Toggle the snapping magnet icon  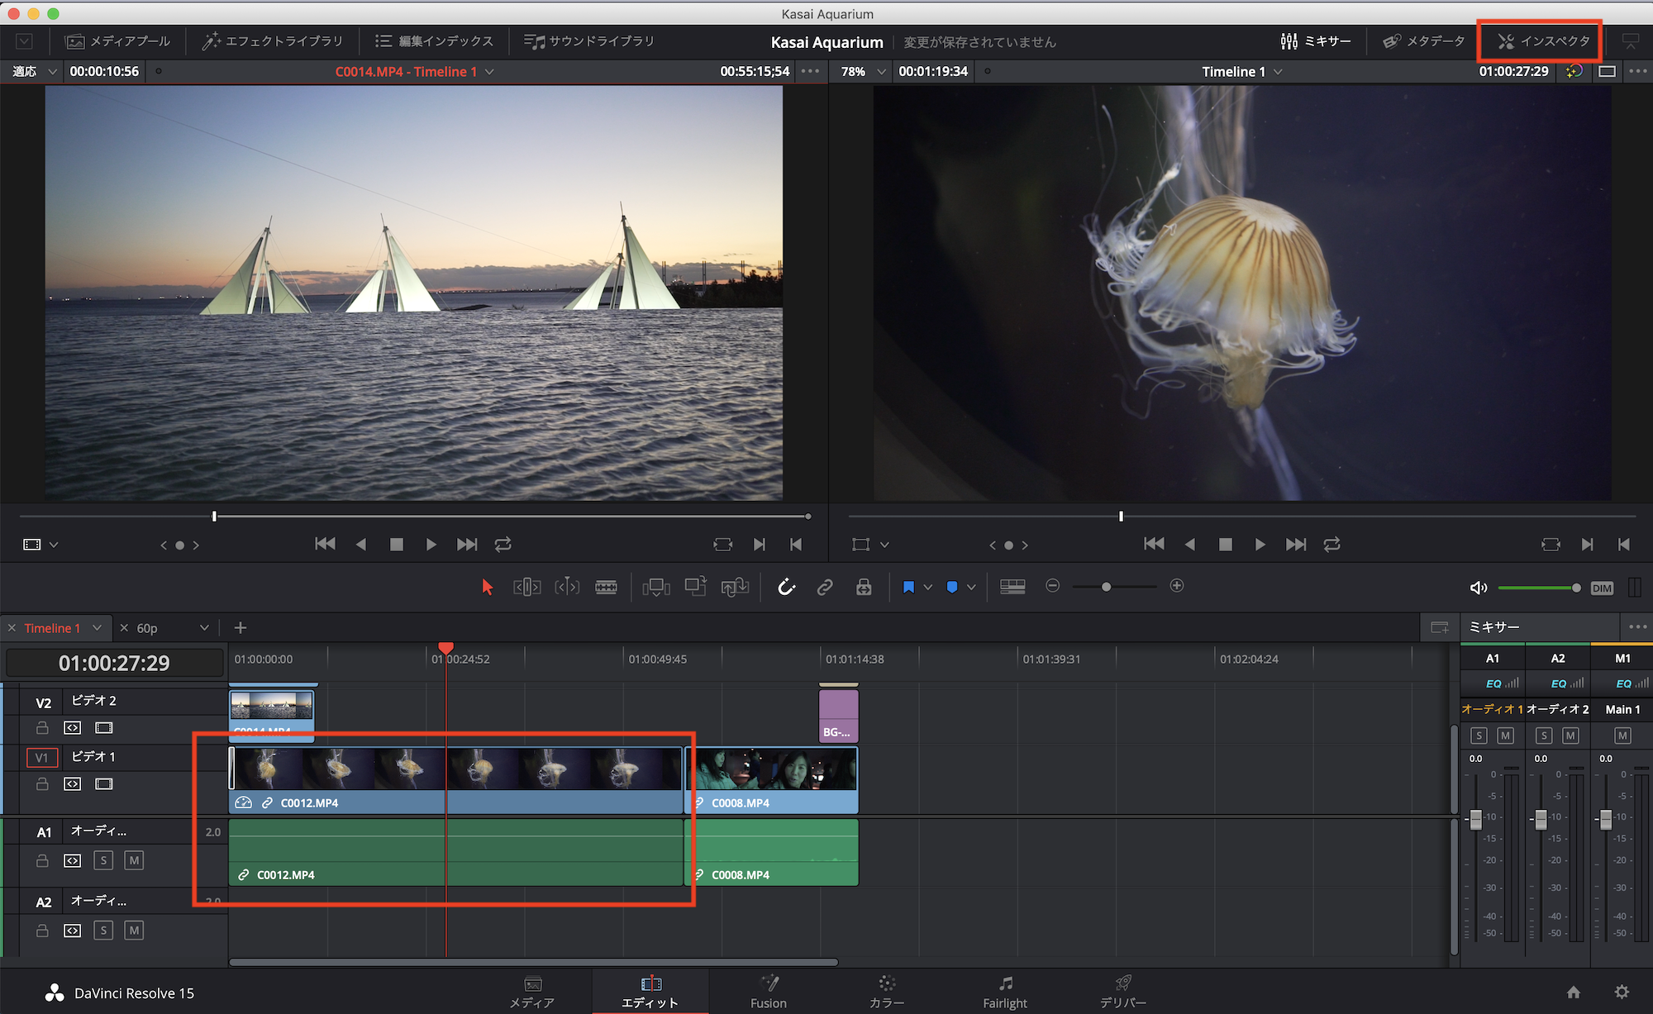(786, 587)
